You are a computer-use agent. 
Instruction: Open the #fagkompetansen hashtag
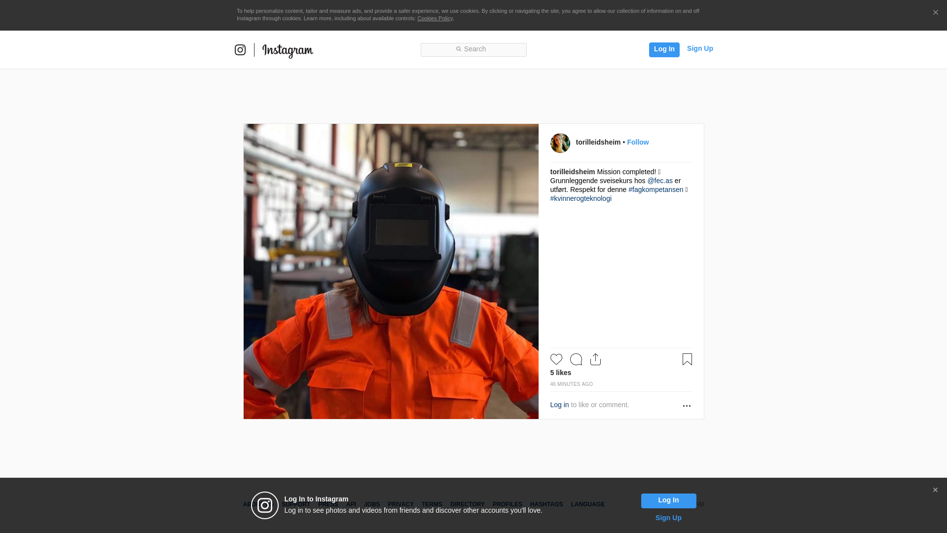tap(656, 190)
